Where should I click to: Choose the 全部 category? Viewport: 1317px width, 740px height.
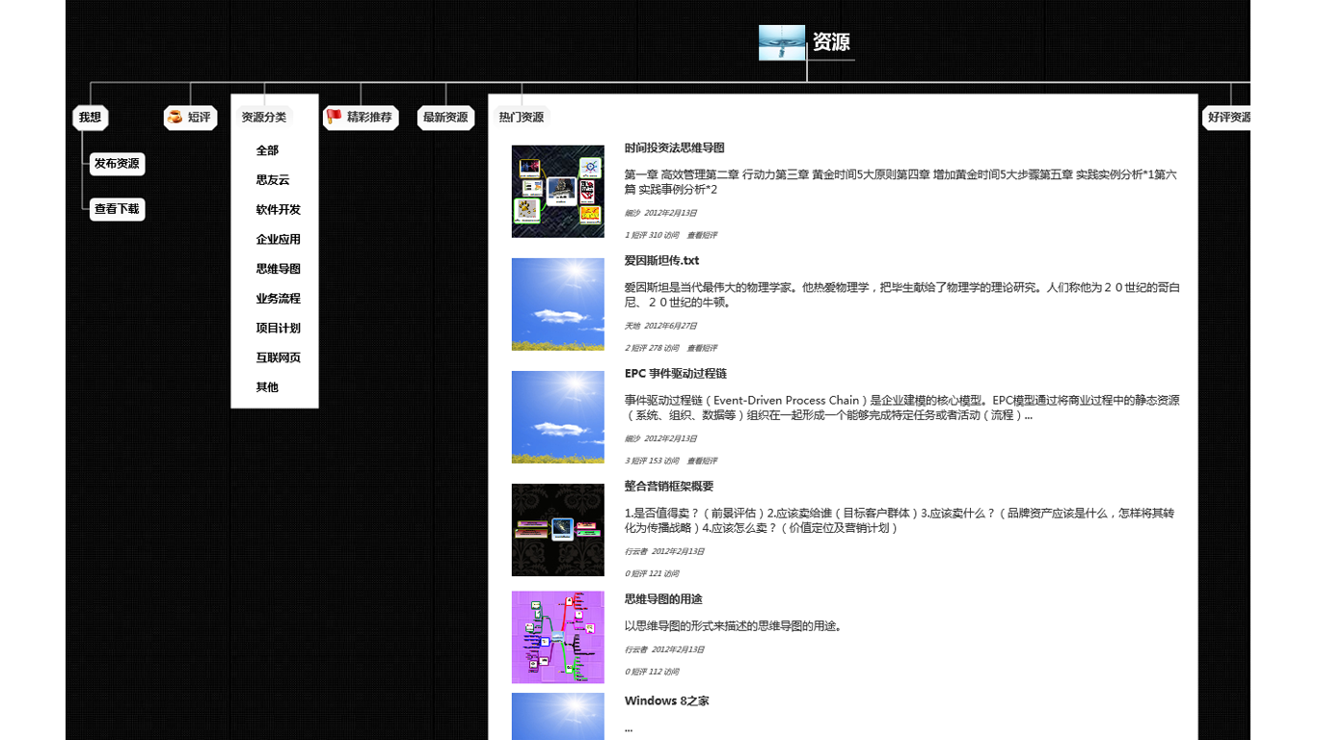[267, 150]
